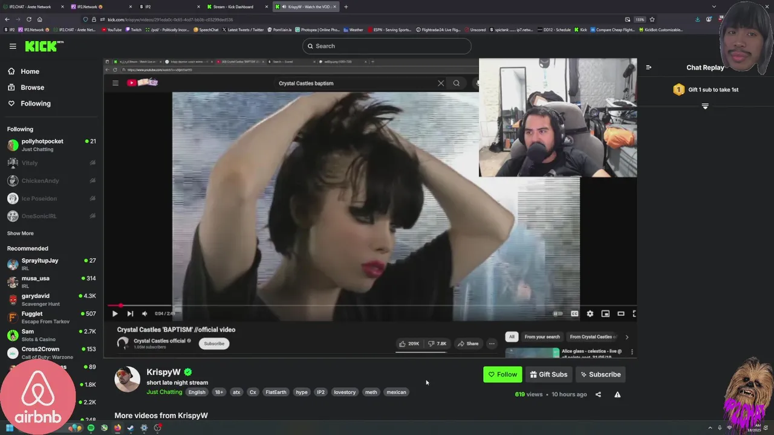Image resolution: width=774 pixels, height=435 pixels.
Task: Mute the video volume
Action: click(145, 314)
